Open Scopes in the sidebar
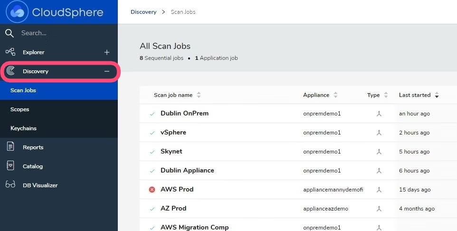This screenshot has width=457, height=231. [x=59, y=109]
